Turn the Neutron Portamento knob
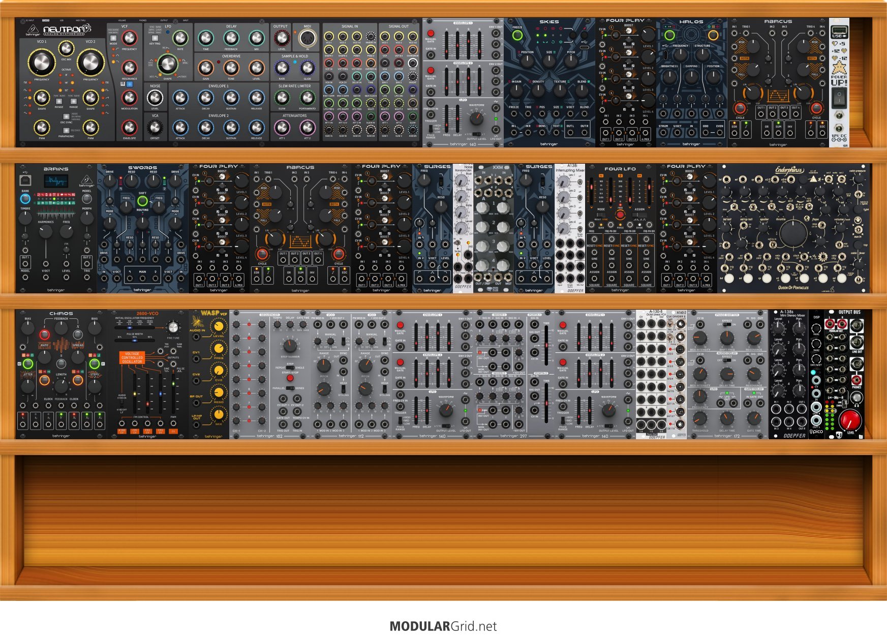 (307, 97)
